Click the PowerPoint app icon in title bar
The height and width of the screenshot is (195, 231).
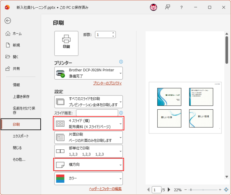click(7, 7)
